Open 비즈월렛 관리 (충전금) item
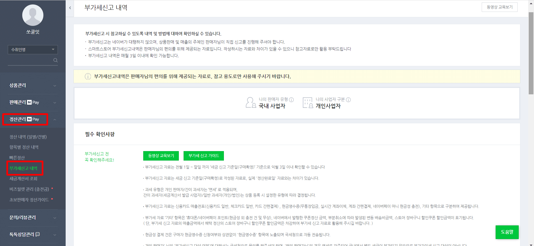 29,189
